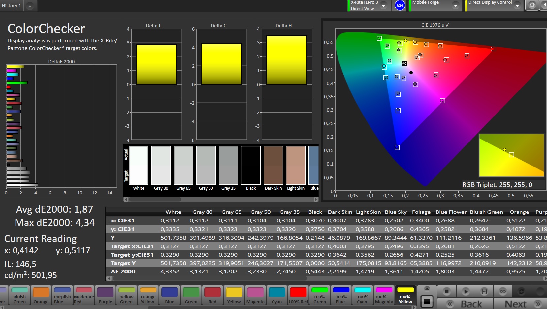Click the up-arrow above the black square button
Viewport: 547px width, 309px height.
(x=427, y=289)
